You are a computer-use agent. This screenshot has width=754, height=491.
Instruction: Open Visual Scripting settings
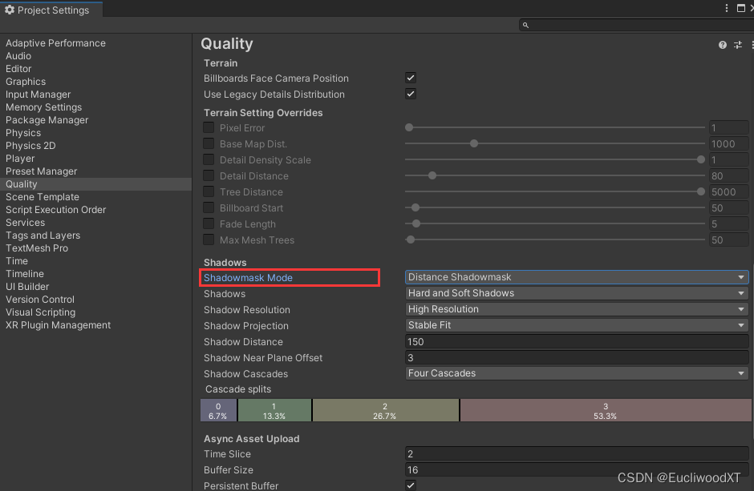pyautogui.click(x=40, y=312)
